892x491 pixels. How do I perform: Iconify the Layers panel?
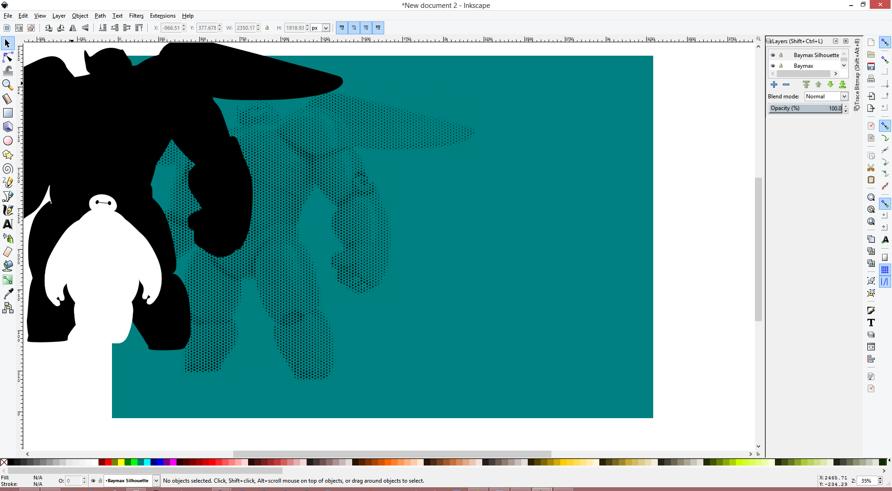pos(836,41)
